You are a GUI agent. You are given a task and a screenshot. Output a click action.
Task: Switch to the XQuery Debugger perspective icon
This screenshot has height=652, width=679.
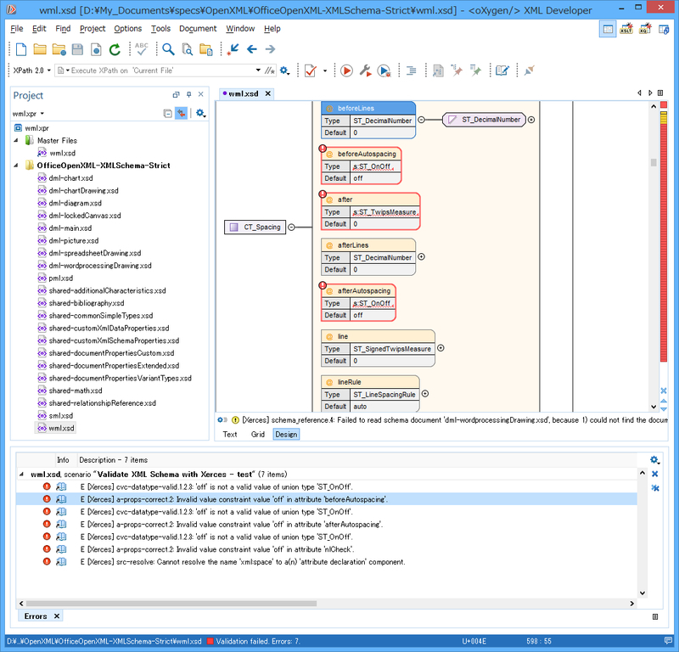tap(644, 27)
